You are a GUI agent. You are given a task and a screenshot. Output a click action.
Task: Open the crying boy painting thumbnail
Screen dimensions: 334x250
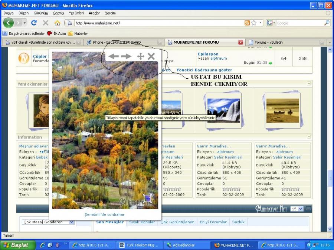41,110
